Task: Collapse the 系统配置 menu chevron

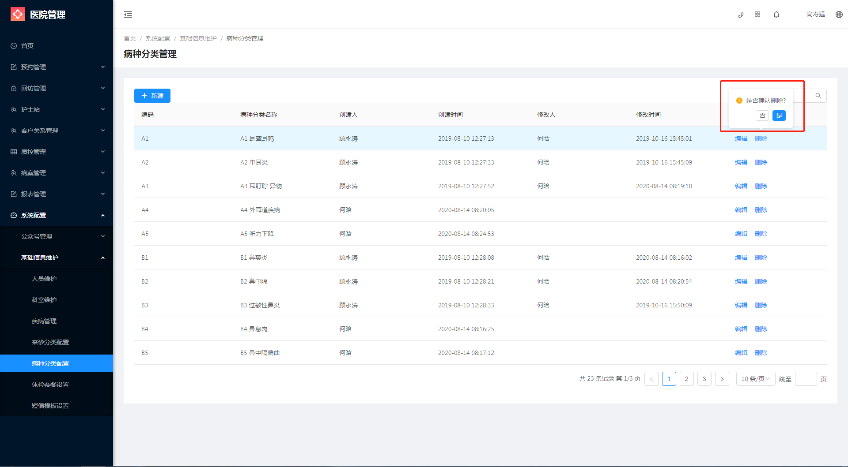Action: pyautogui.click(x=103, y=215)
